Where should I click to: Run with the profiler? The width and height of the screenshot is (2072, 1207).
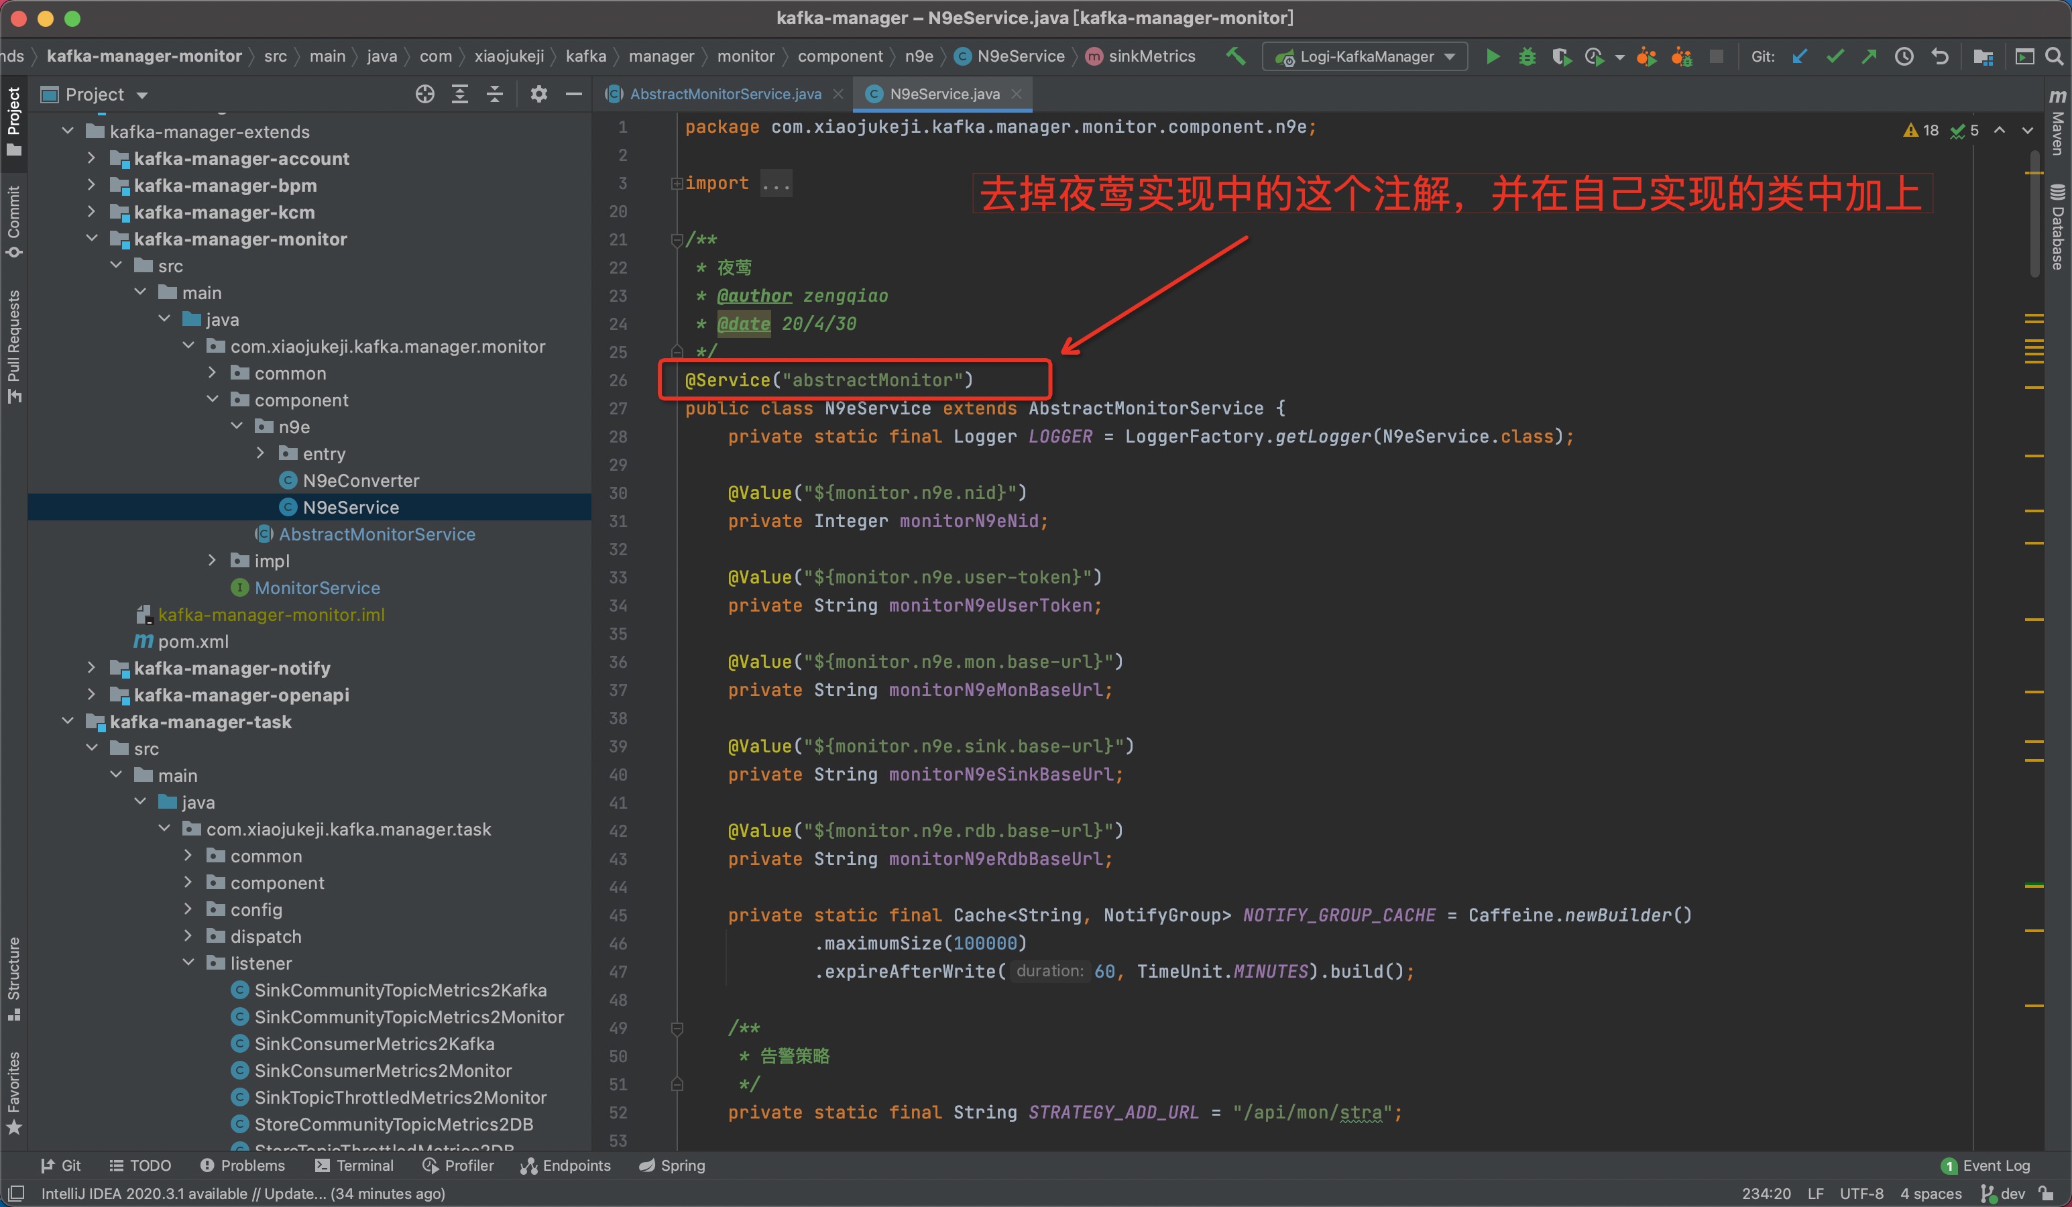pyautogui.click(x=1596, y=56)
